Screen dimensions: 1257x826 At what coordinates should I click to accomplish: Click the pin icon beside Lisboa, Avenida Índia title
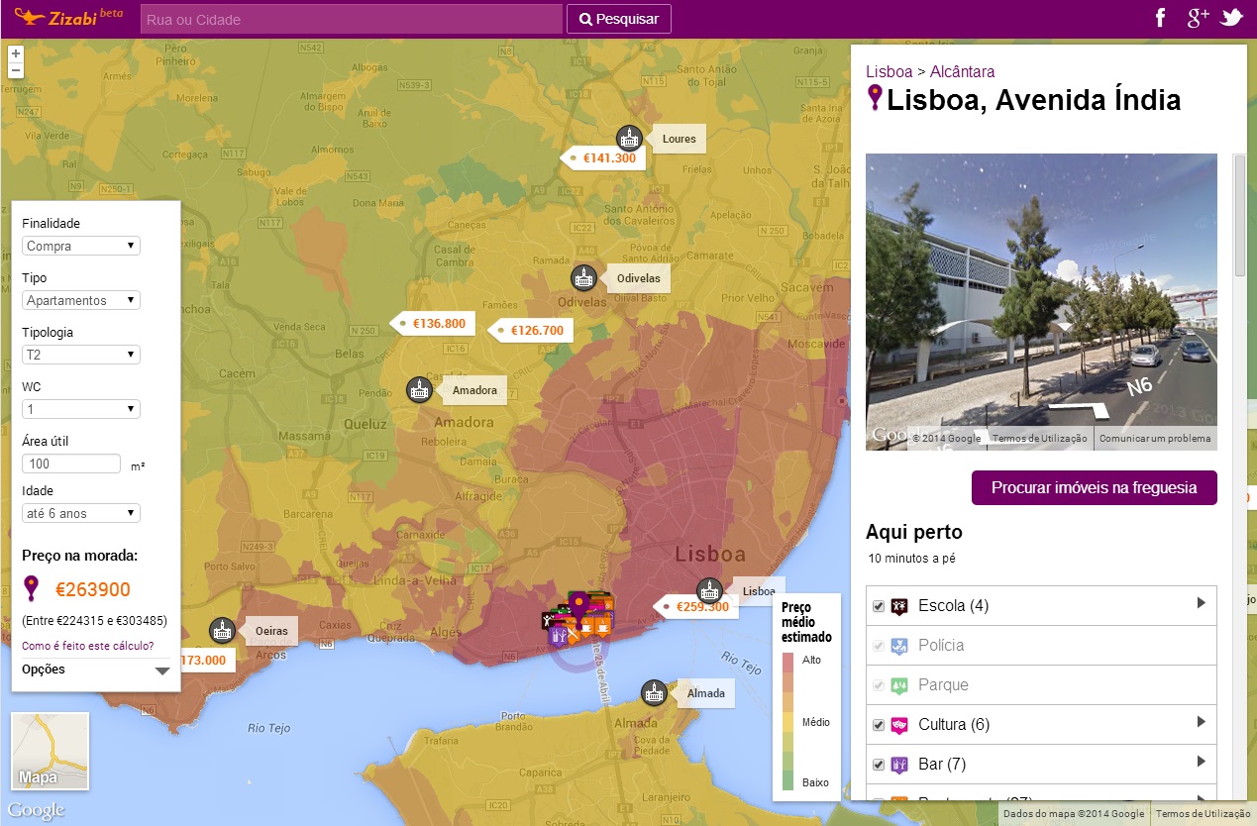[875, 97]
